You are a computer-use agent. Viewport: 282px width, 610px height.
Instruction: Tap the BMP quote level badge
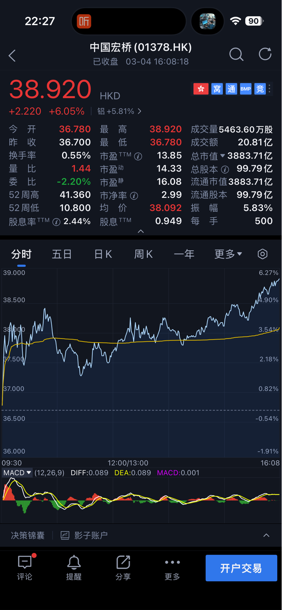246,89
